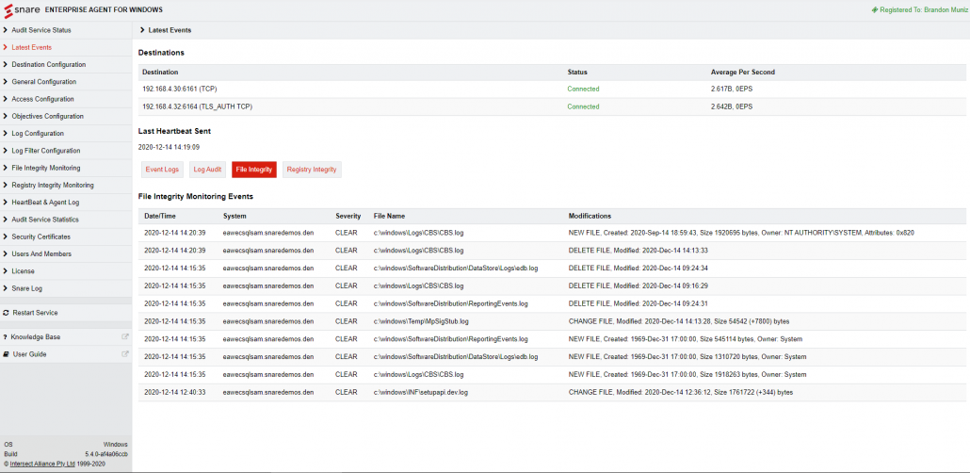Click MpSigStub.log file name

click(x=421, y=321)
